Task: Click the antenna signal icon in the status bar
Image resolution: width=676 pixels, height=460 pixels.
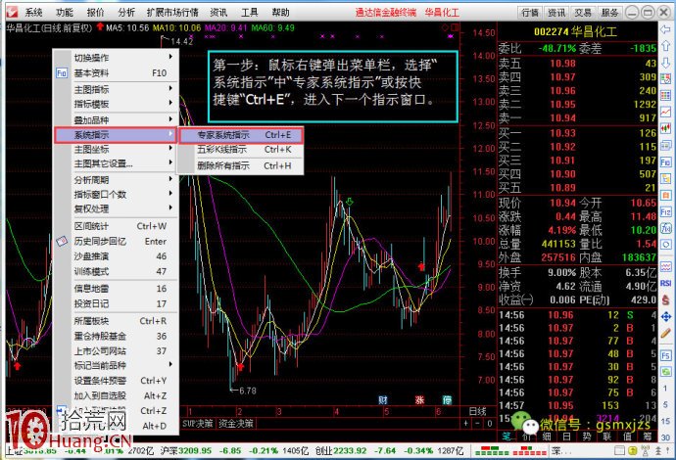Action: pyautogui.click(x=646, y=451)
